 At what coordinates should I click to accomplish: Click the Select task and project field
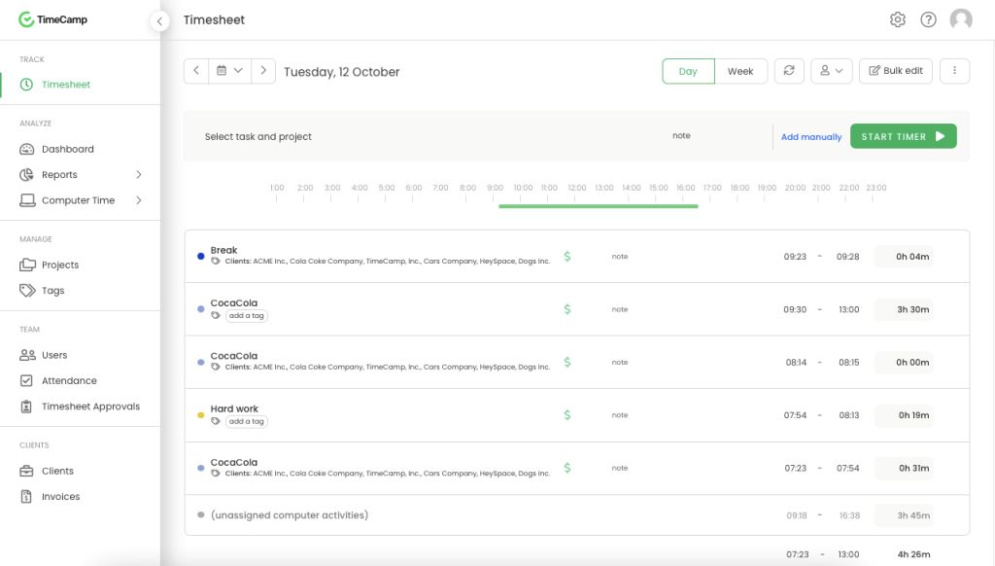(258, 137)
